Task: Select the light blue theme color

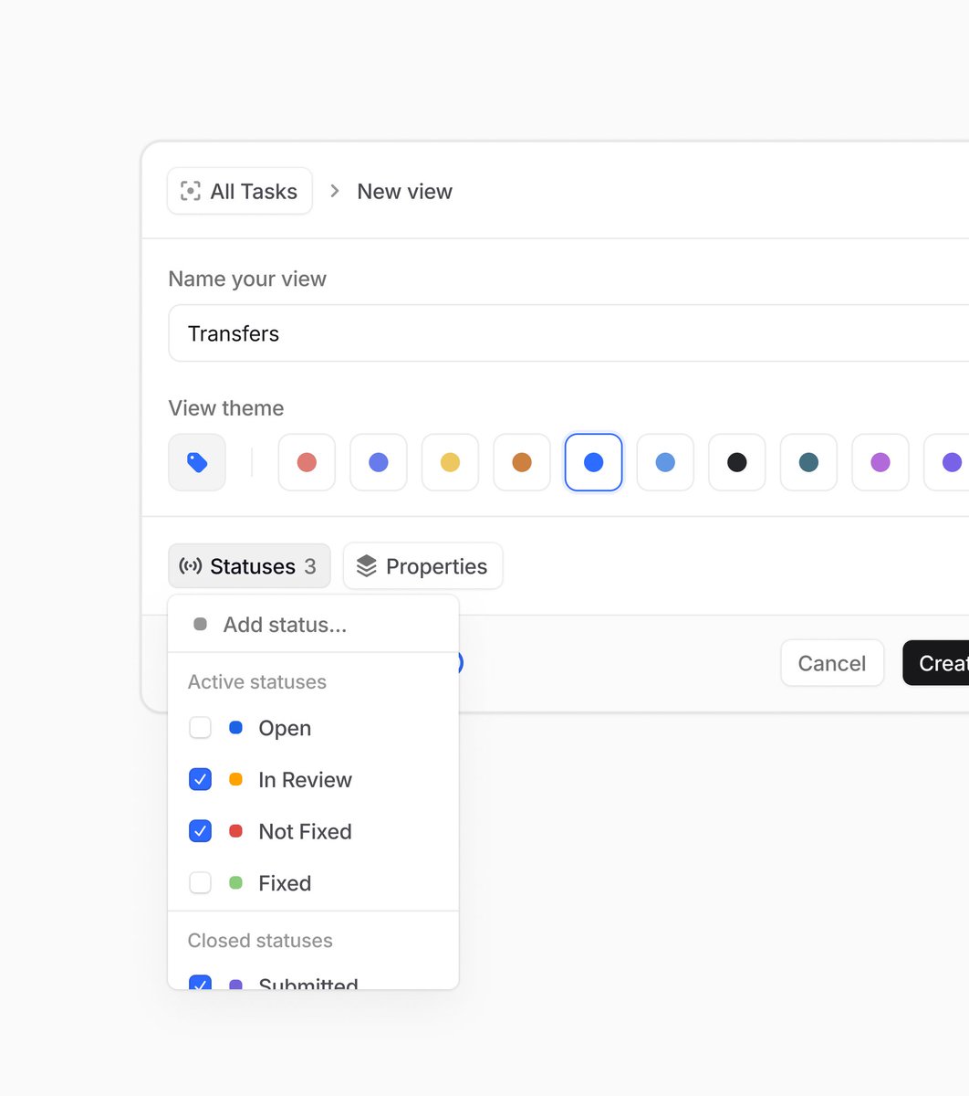Action: click(665, 462)
